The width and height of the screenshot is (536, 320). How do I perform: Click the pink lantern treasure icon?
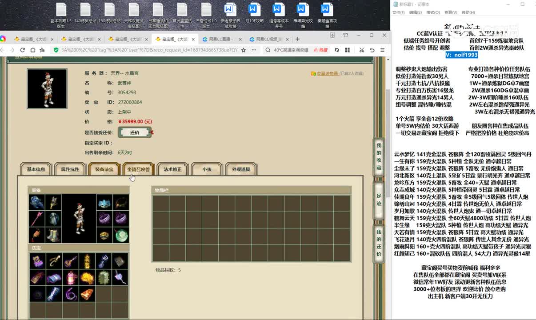tap(70, 277)
